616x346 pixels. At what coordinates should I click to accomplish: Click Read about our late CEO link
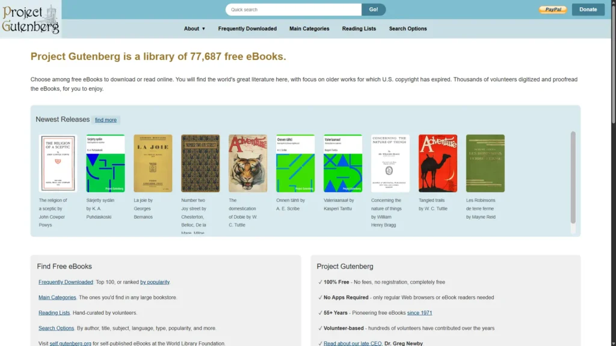click(353, 343)
